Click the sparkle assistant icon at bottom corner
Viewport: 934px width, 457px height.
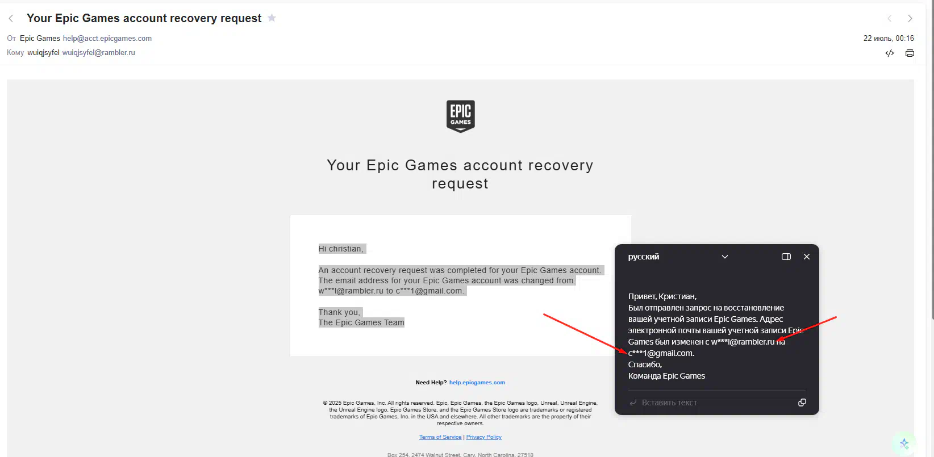point(904,443)
